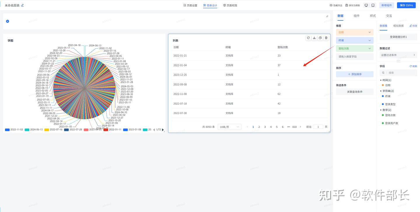This screenshot has height=212, width=420.
Task: Advance pie legend to next page
Action: [x=163, y=130]
